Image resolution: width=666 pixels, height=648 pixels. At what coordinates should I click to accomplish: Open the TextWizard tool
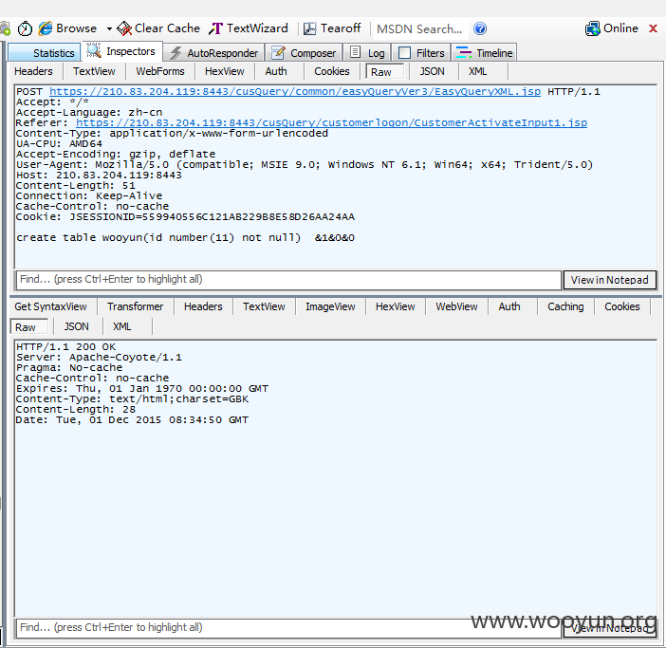coord(249,28)
